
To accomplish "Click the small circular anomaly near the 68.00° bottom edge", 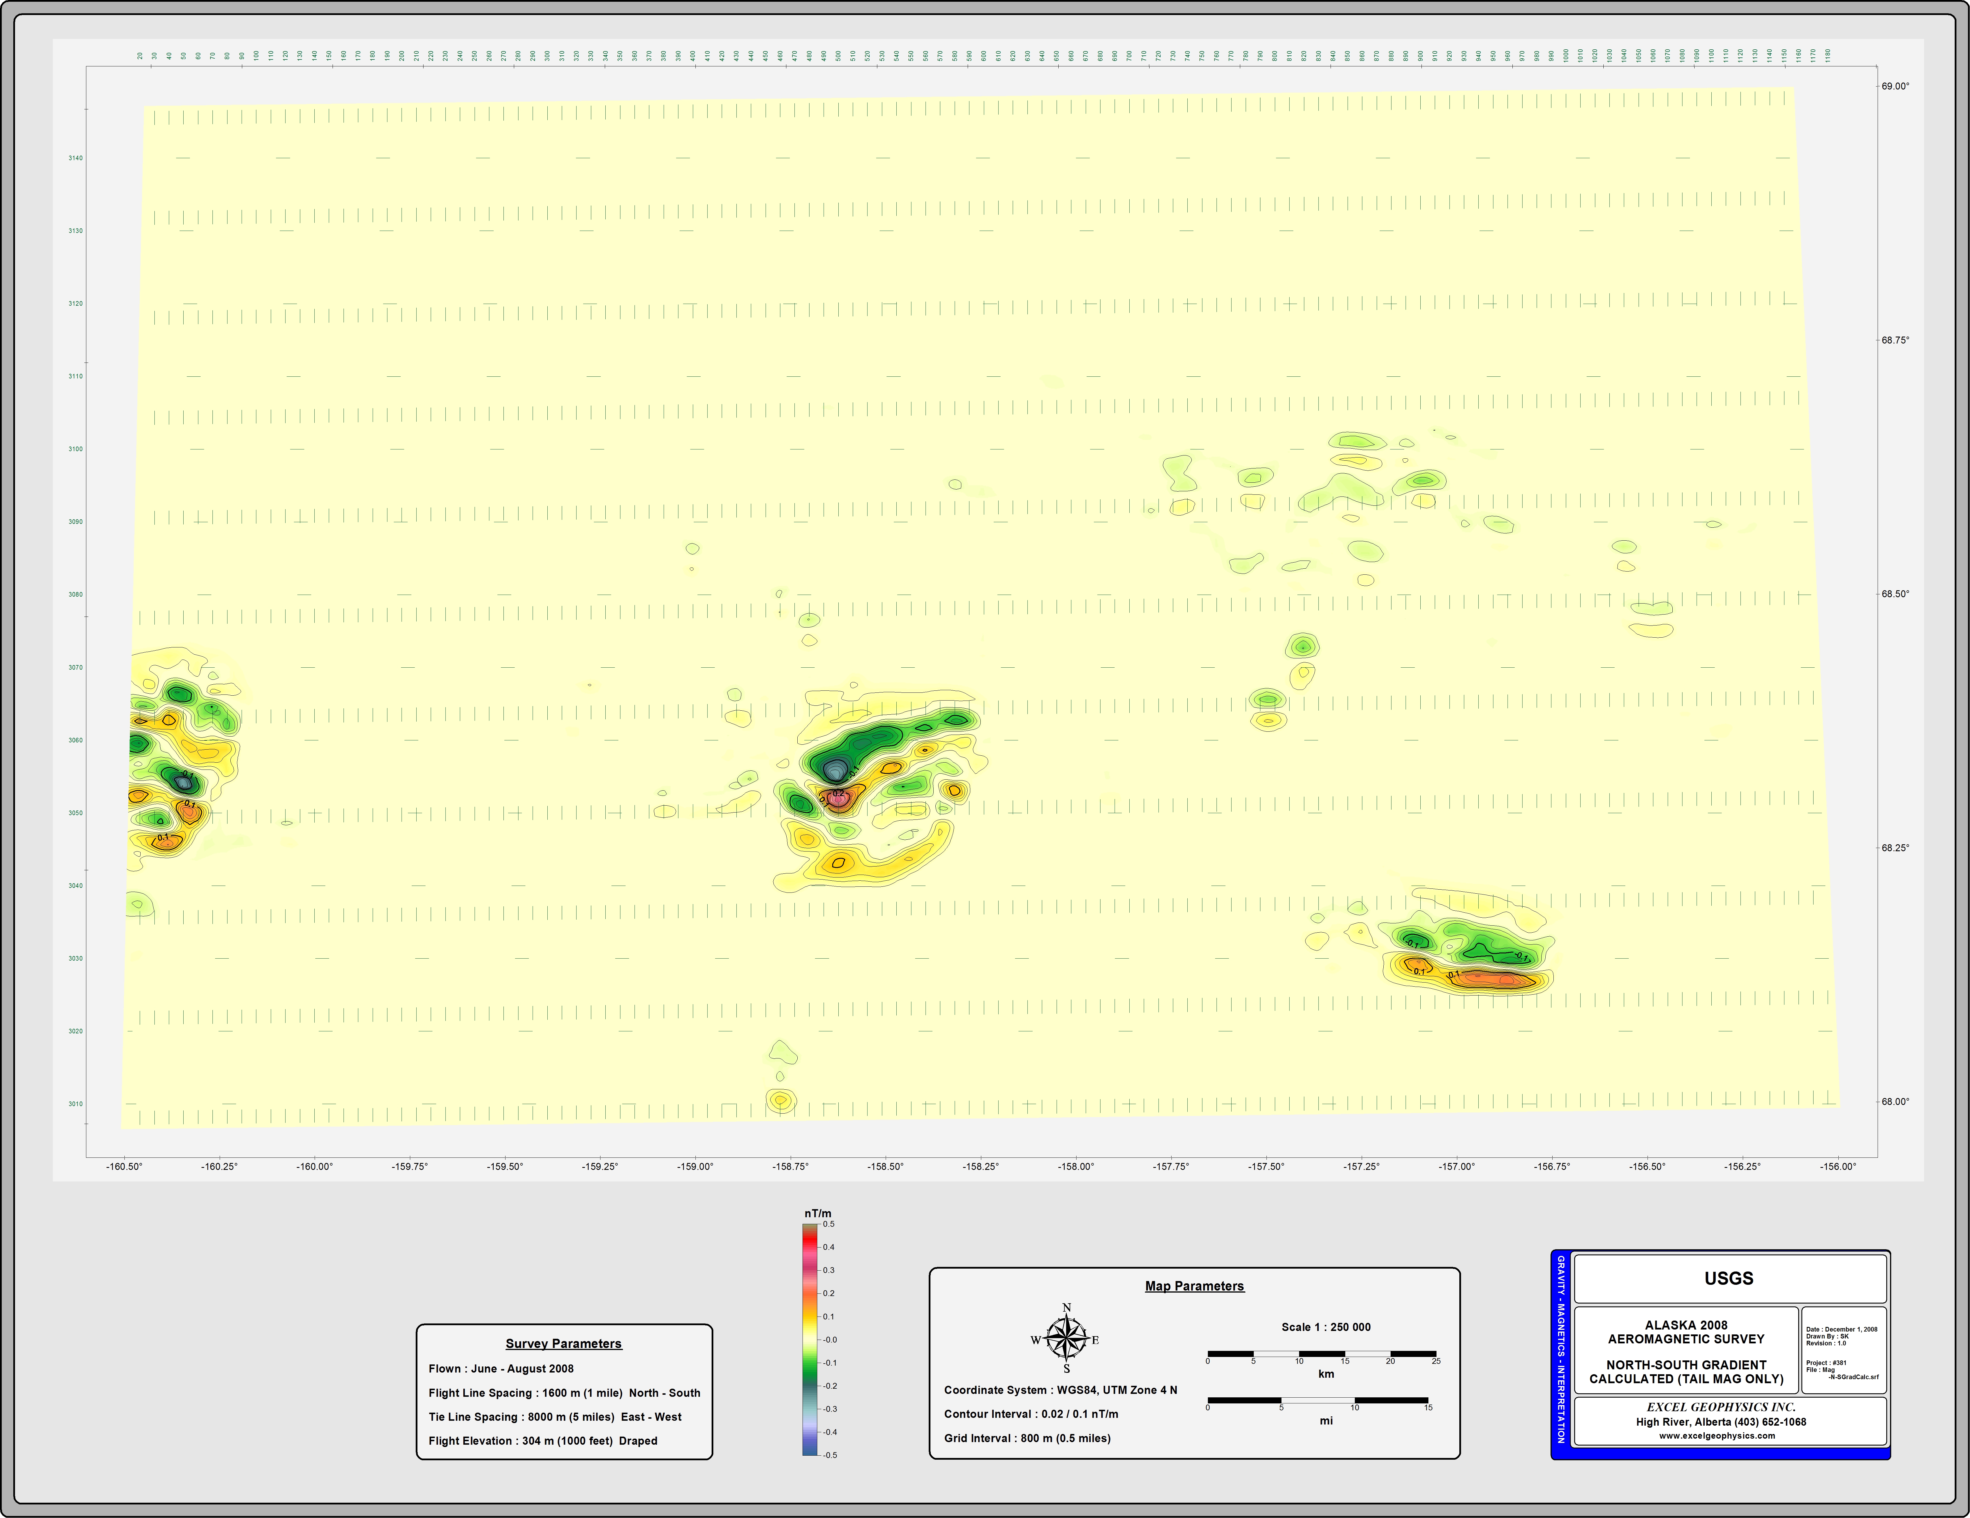I will click(780, 1100).
